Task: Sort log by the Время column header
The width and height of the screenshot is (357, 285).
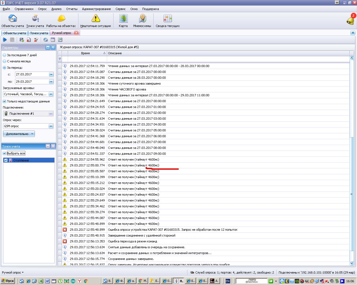Action: (87, 53)
